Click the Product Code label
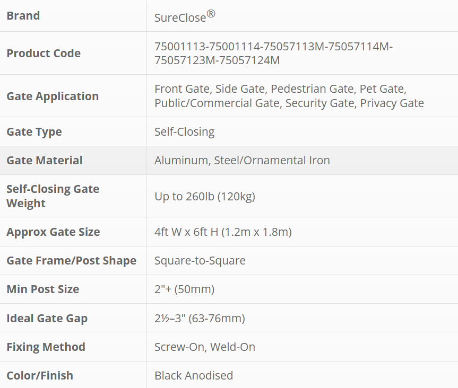 (44, 54)
